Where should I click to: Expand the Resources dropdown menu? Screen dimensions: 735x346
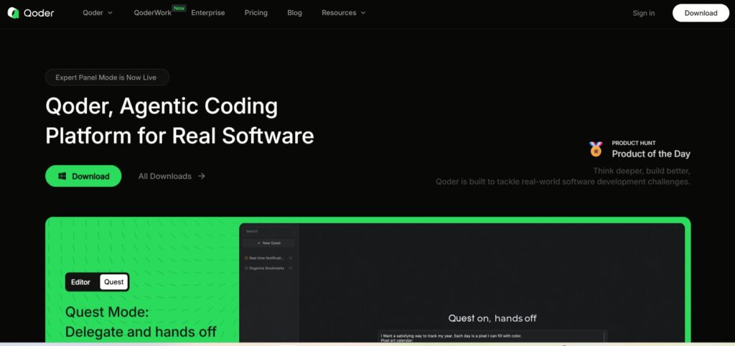coord(344,13)
